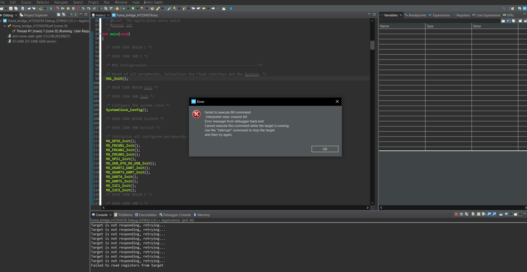The width and height of the screenshot is (527, 272).
Task: Switch to the Registers tab
Action: [462, 15]
